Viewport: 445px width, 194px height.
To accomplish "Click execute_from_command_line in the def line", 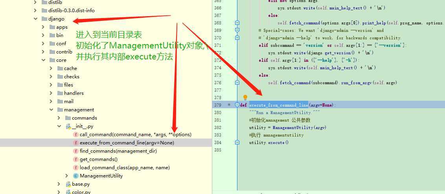I will point(279,105).
